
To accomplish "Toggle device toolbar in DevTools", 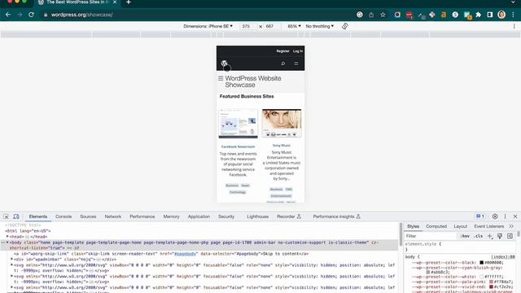I will point(16,216).
